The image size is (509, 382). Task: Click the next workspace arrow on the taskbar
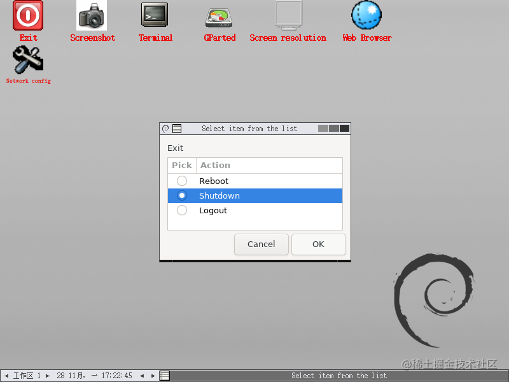[x=47, y=376]
